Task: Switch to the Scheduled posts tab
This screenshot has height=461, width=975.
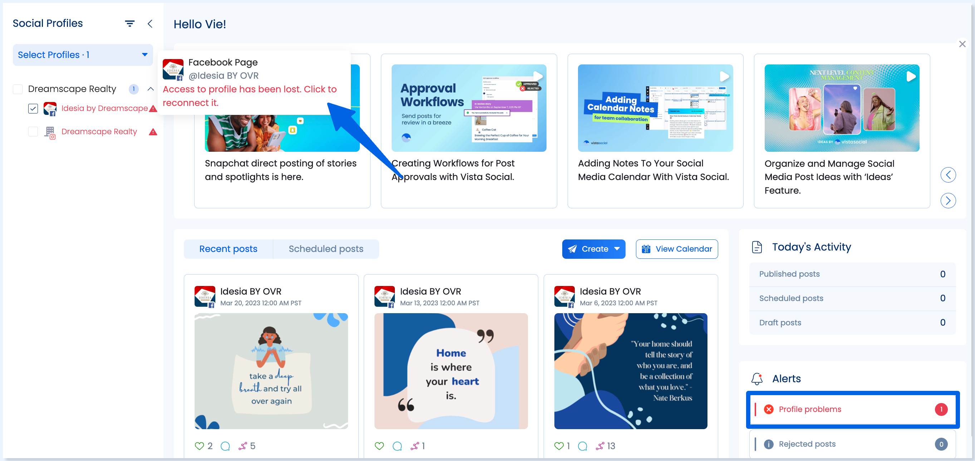Action: pos(326,249)
